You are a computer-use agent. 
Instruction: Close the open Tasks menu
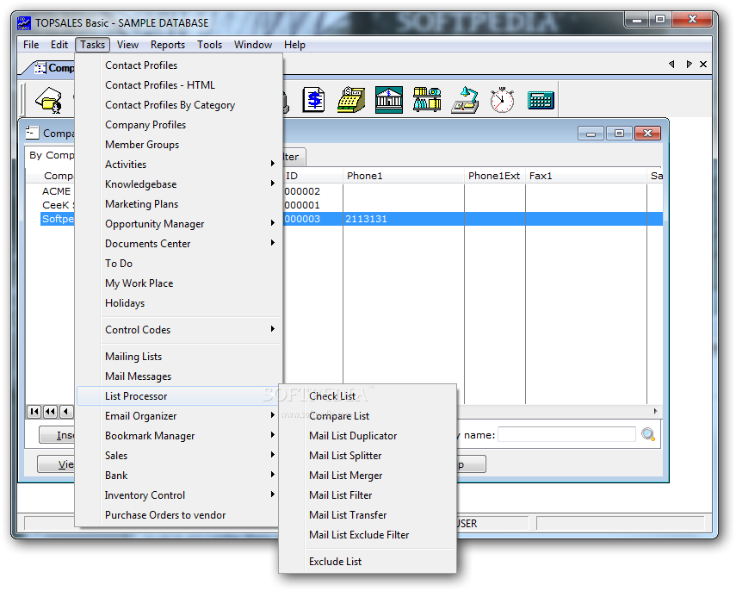[92, 45]
